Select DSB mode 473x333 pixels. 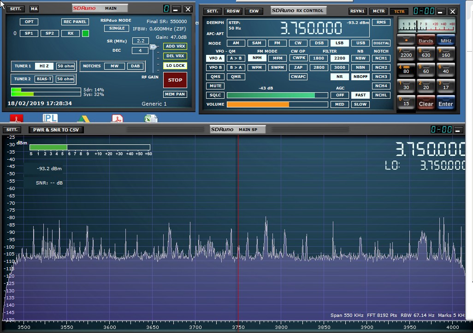319,43
